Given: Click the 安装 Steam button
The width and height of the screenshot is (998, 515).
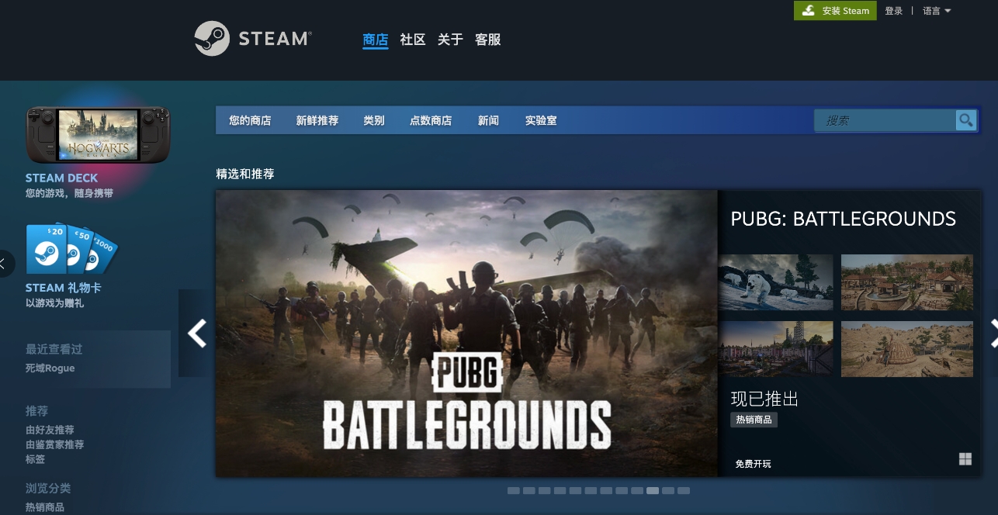Looking at the screenshot, I should click(835, 11).
